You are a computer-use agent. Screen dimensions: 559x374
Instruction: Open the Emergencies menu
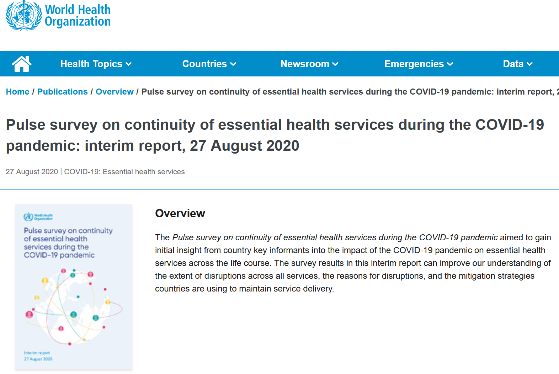click(x=414, y=64)
